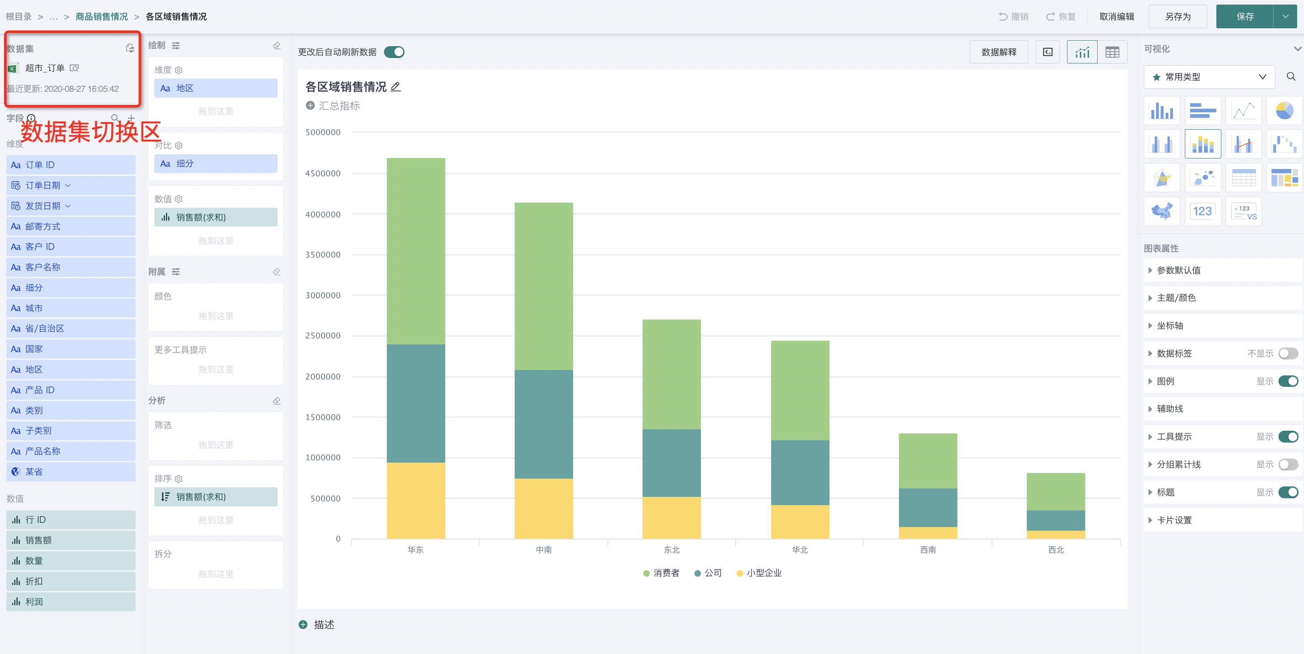Select the pie chart type

click(x=1284, y=111)
